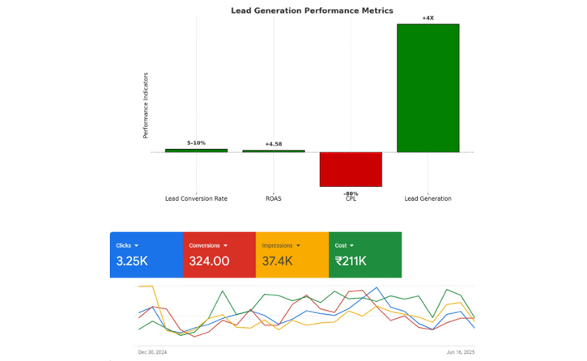Expand the Conversions metric dropdown arrow
The height and width of the screenshot is (361, 587).
point(226,245)
